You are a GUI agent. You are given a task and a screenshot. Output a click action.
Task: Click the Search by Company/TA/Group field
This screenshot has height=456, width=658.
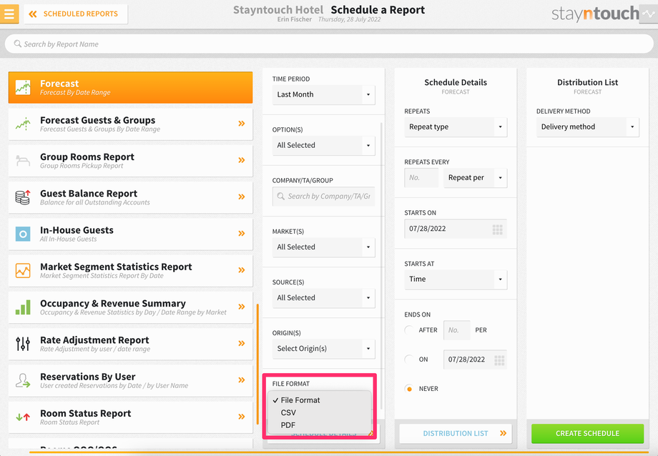pyautogui.click(x=323, y=197)
